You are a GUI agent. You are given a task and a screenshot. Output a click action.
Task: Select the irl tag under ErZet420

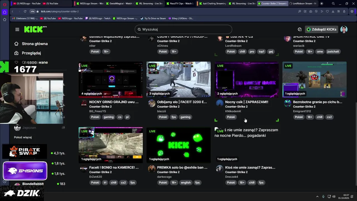(105, 183)
